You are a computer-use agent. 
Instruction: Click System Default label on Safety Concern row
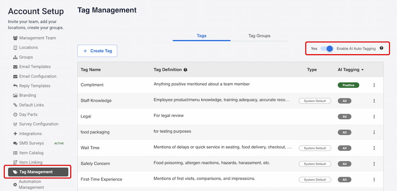click(x=315, y=164)
